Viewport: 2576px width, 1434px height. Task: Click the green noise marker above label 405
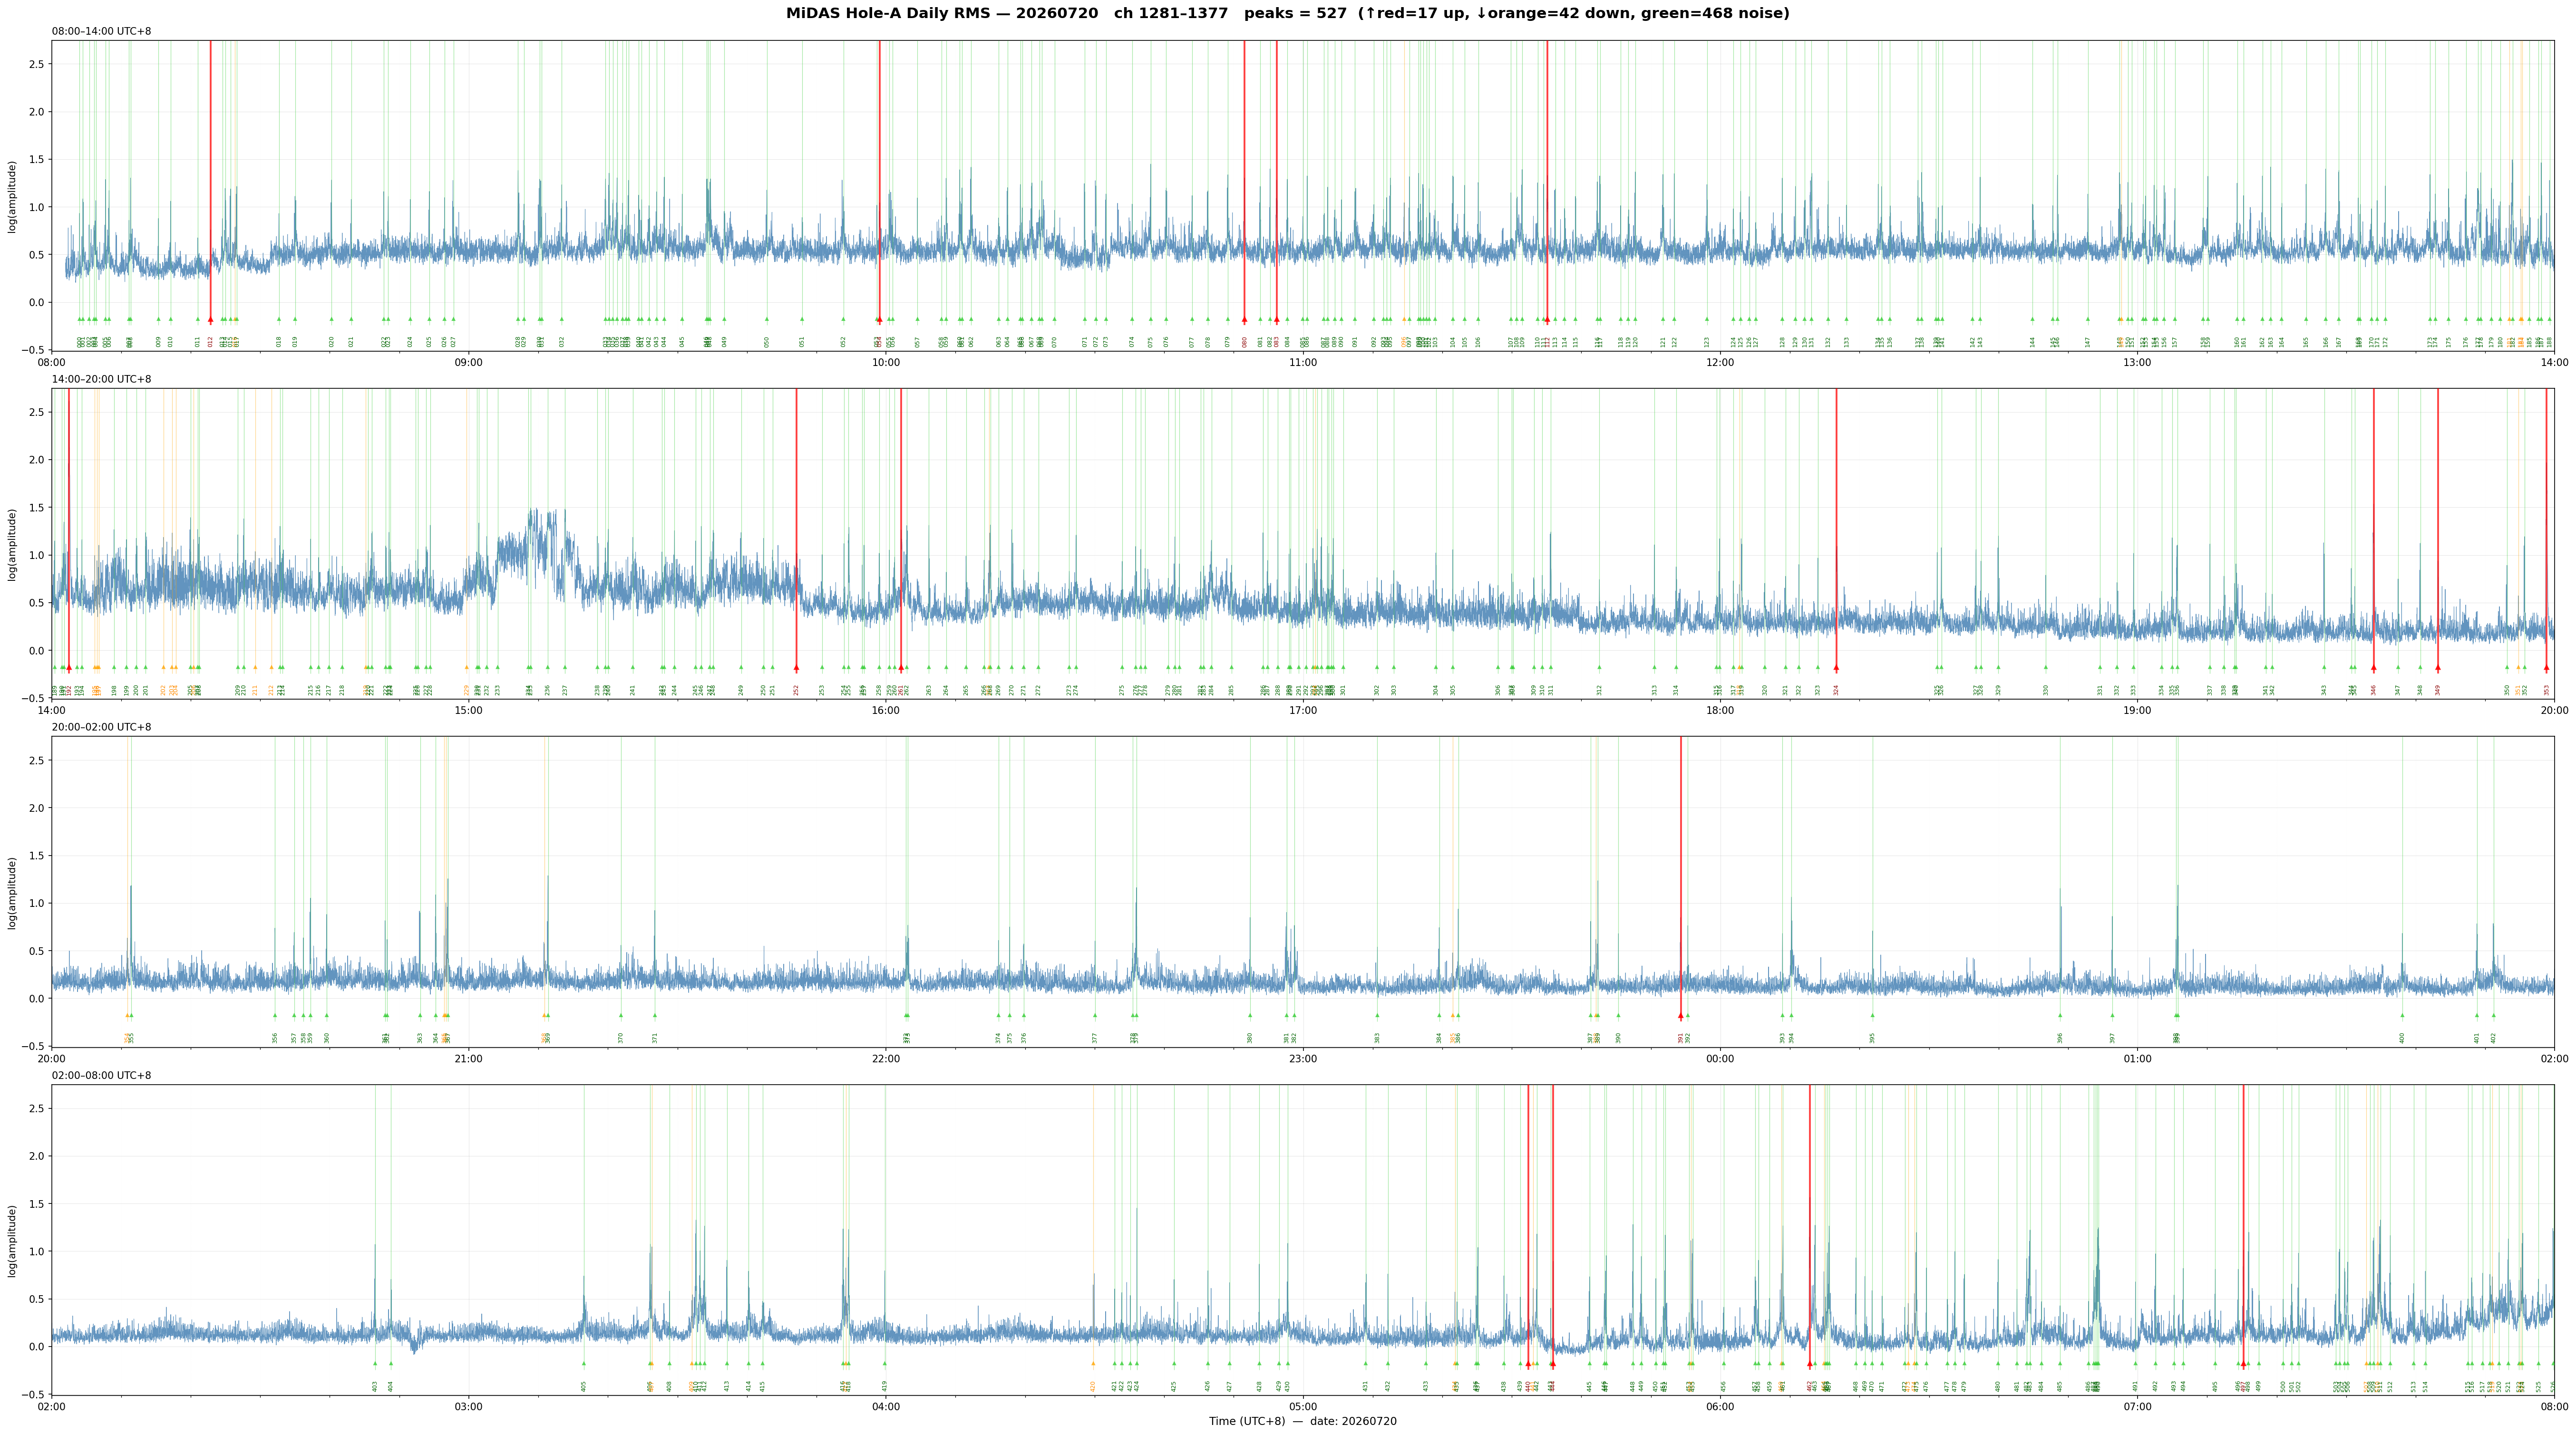(x=584, y=1363)
